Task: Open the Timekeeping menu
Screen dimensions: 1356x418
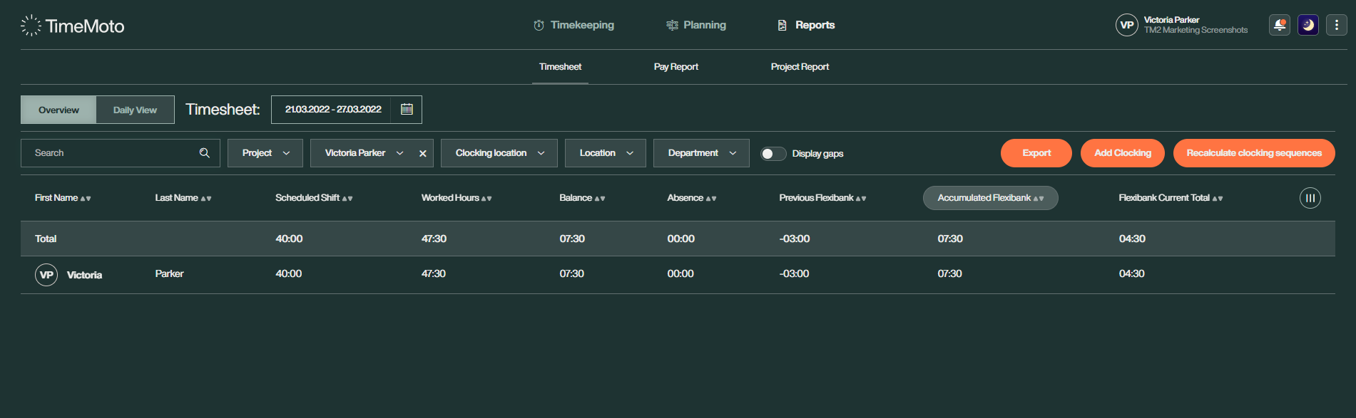Action: [x=574, y=25]
